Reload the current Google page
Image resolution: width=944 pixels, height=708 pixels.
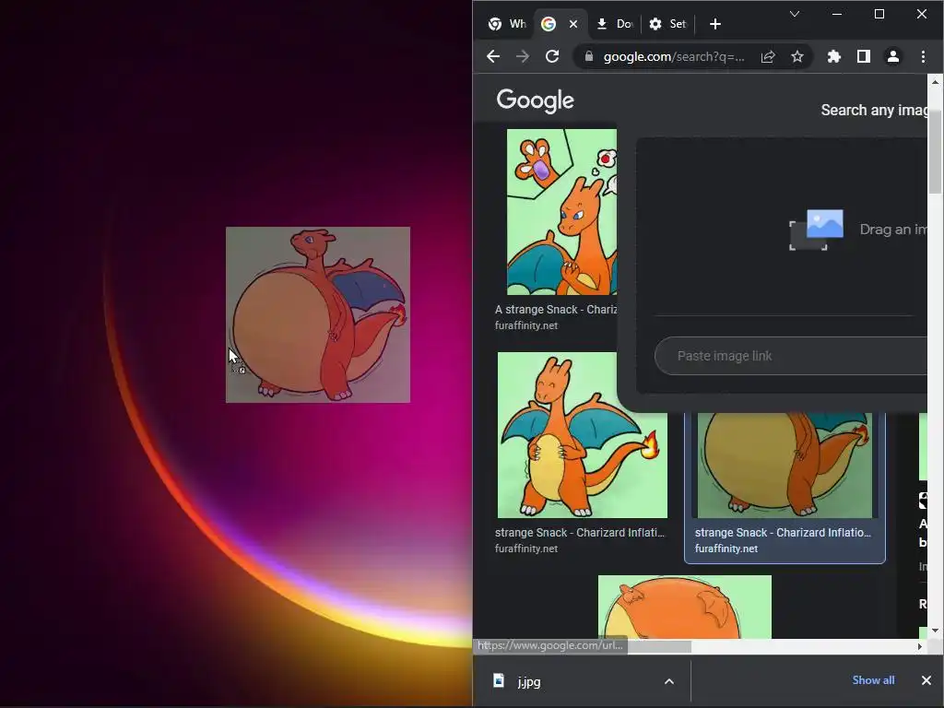pyautogui.click(x=552, y=56)
